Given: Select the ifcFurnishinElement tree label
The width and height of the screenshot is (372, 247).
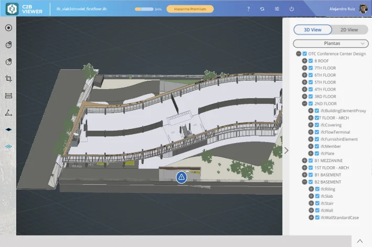Looking at the screenshot, I should point(339,139).
